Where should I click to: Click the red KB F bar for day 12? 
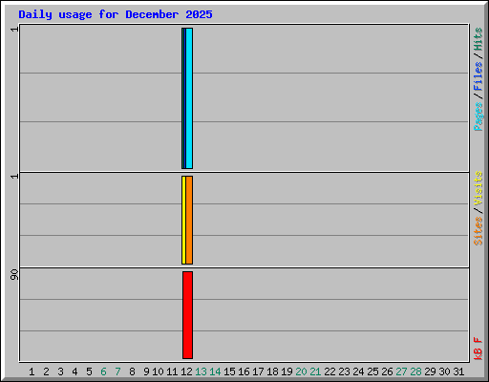(188, 315)
